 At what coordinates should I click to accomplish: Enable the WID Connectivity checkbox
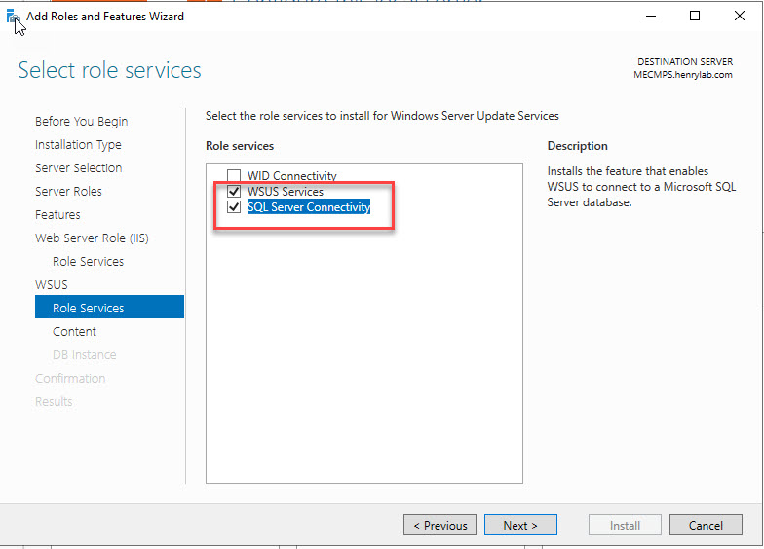(234, 176)
